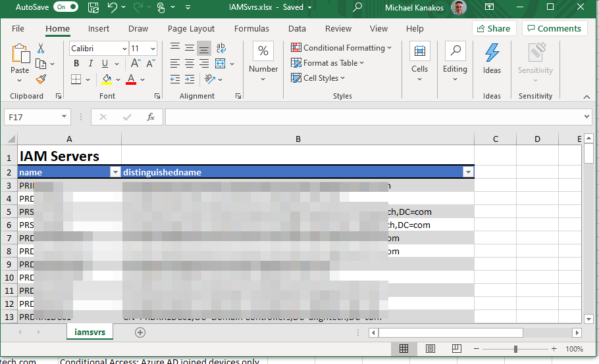Open Conditional Formatting dropdown
The image size is (599, 364).
tap(341, 48)
